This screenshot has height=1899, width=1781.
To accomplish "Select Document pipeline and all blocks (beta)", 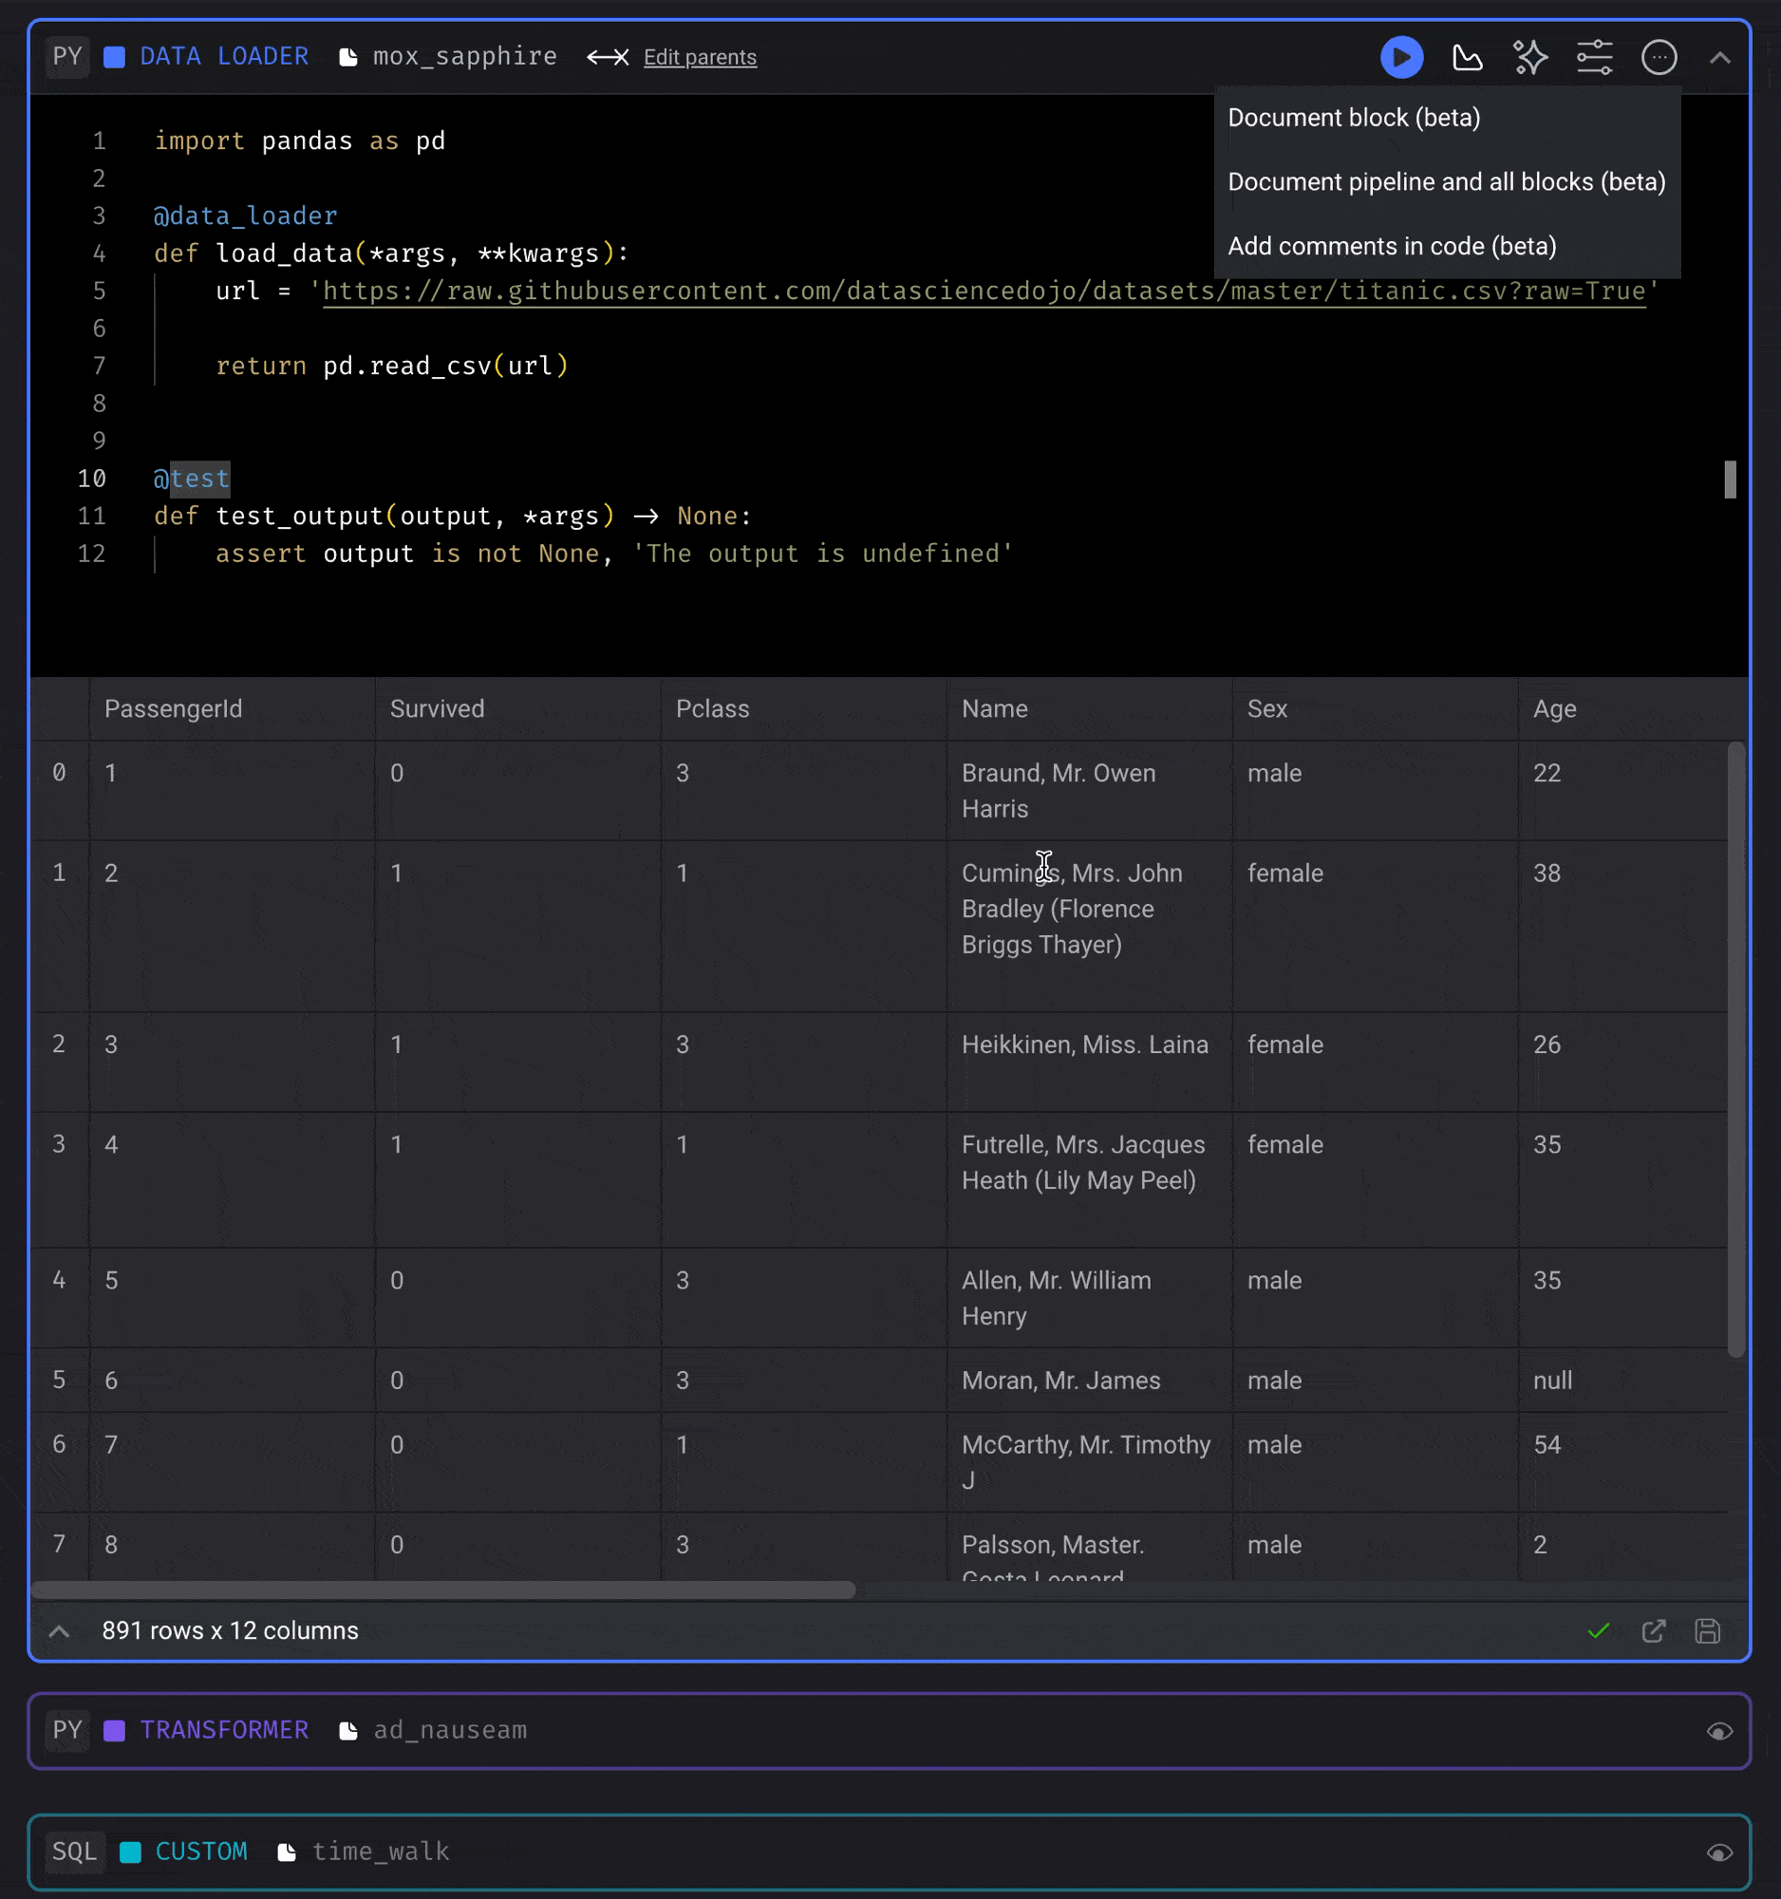I will click(x=1448, y=181).
